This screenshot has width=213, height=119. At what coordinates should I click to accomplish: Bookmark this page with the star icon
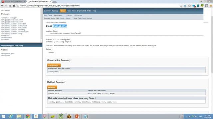(181, 6)
